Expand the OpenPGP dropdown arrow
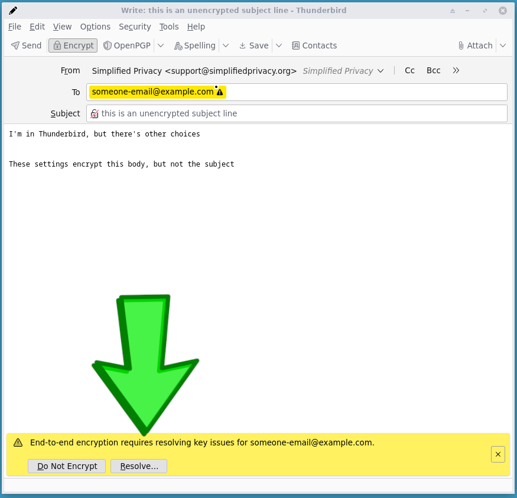This screenshot has width=517, height=498. click(x=161, y=45)
